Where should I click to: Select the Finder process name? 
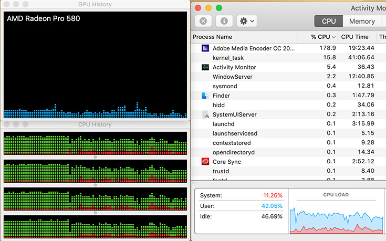click(x=221, y=96)
